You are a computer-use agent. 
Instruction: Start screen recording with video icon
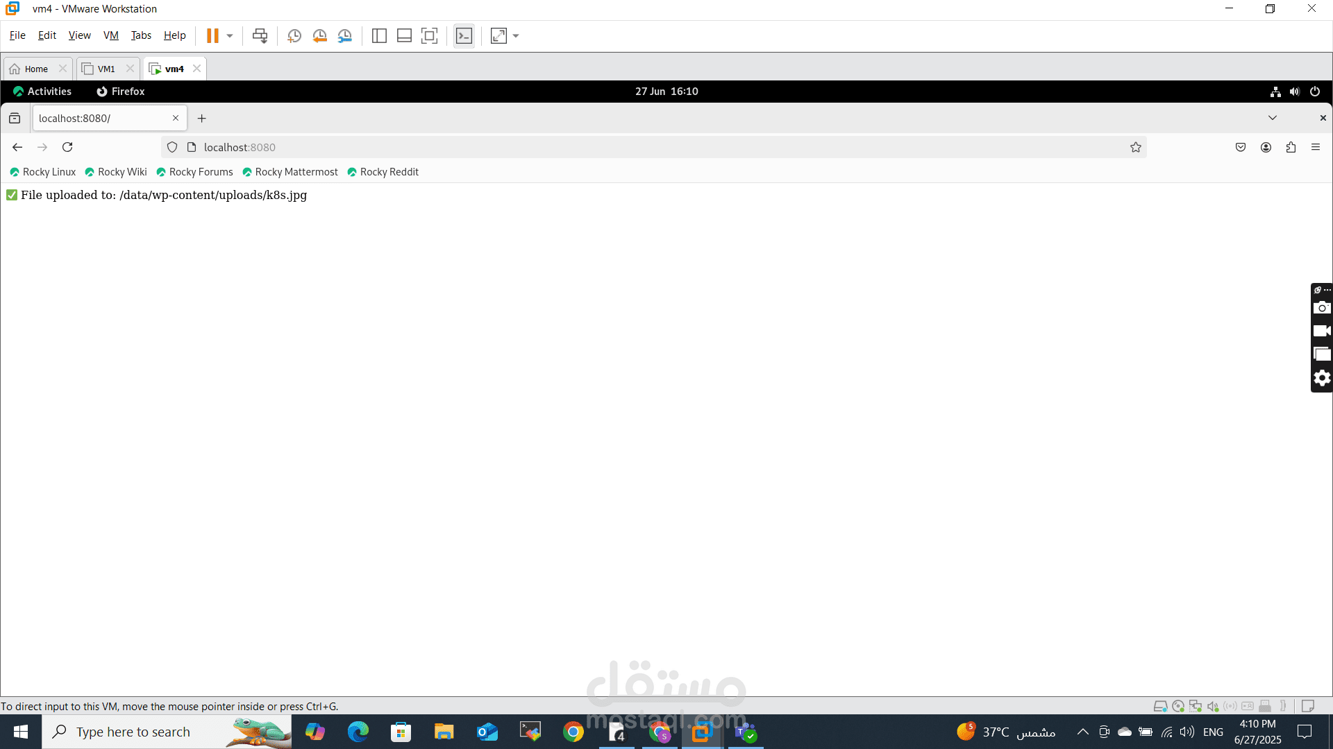click(1322, 331)
